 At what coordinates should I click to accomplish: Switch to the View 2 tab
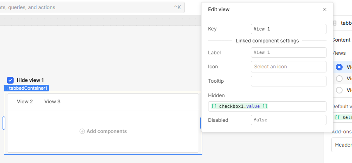click(x=25, y=102)
